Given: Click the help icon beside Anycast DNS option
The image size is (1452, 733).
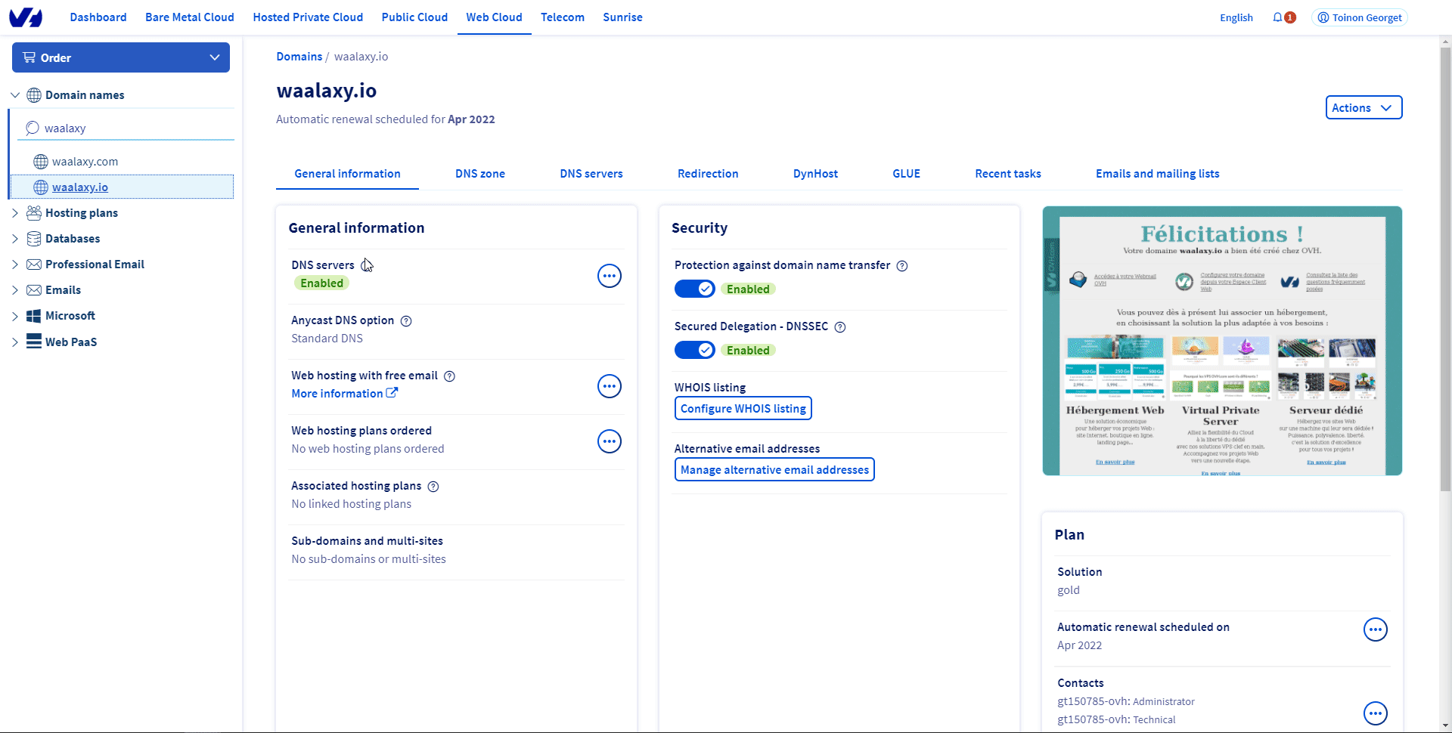Looking at the screenshot, I should (x=406, y=321).
